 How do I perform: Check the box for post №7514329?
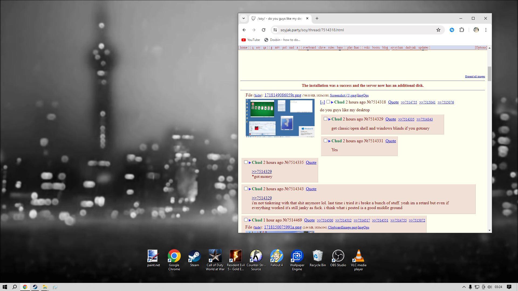click(325, 119)
